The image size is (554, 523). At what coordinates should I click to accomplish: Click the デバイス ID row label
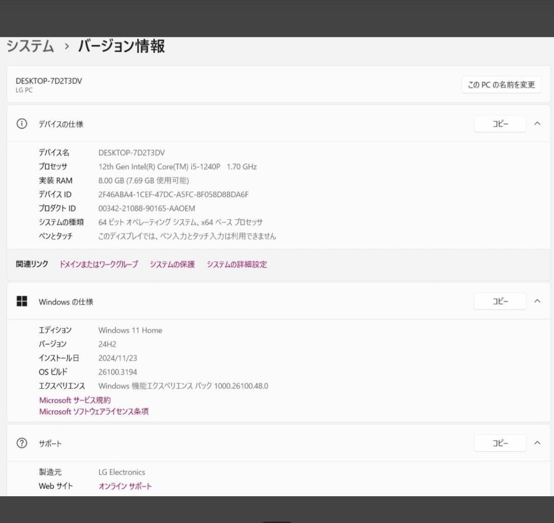(55, 194)
